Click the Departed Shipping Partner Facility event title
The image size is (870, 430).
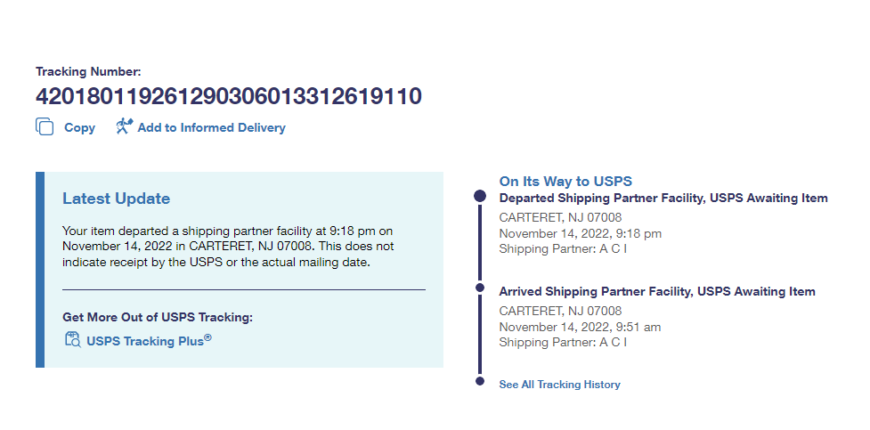pos(663,199)
